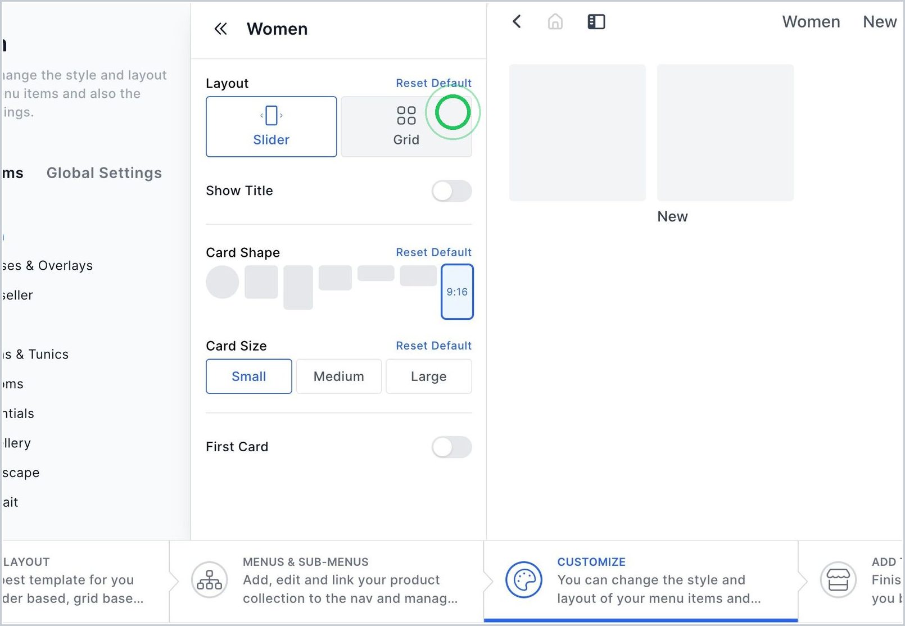Collapse the Women panel with double chevron
This screenshot has width=905, height=626.
[x=220, y=29]
